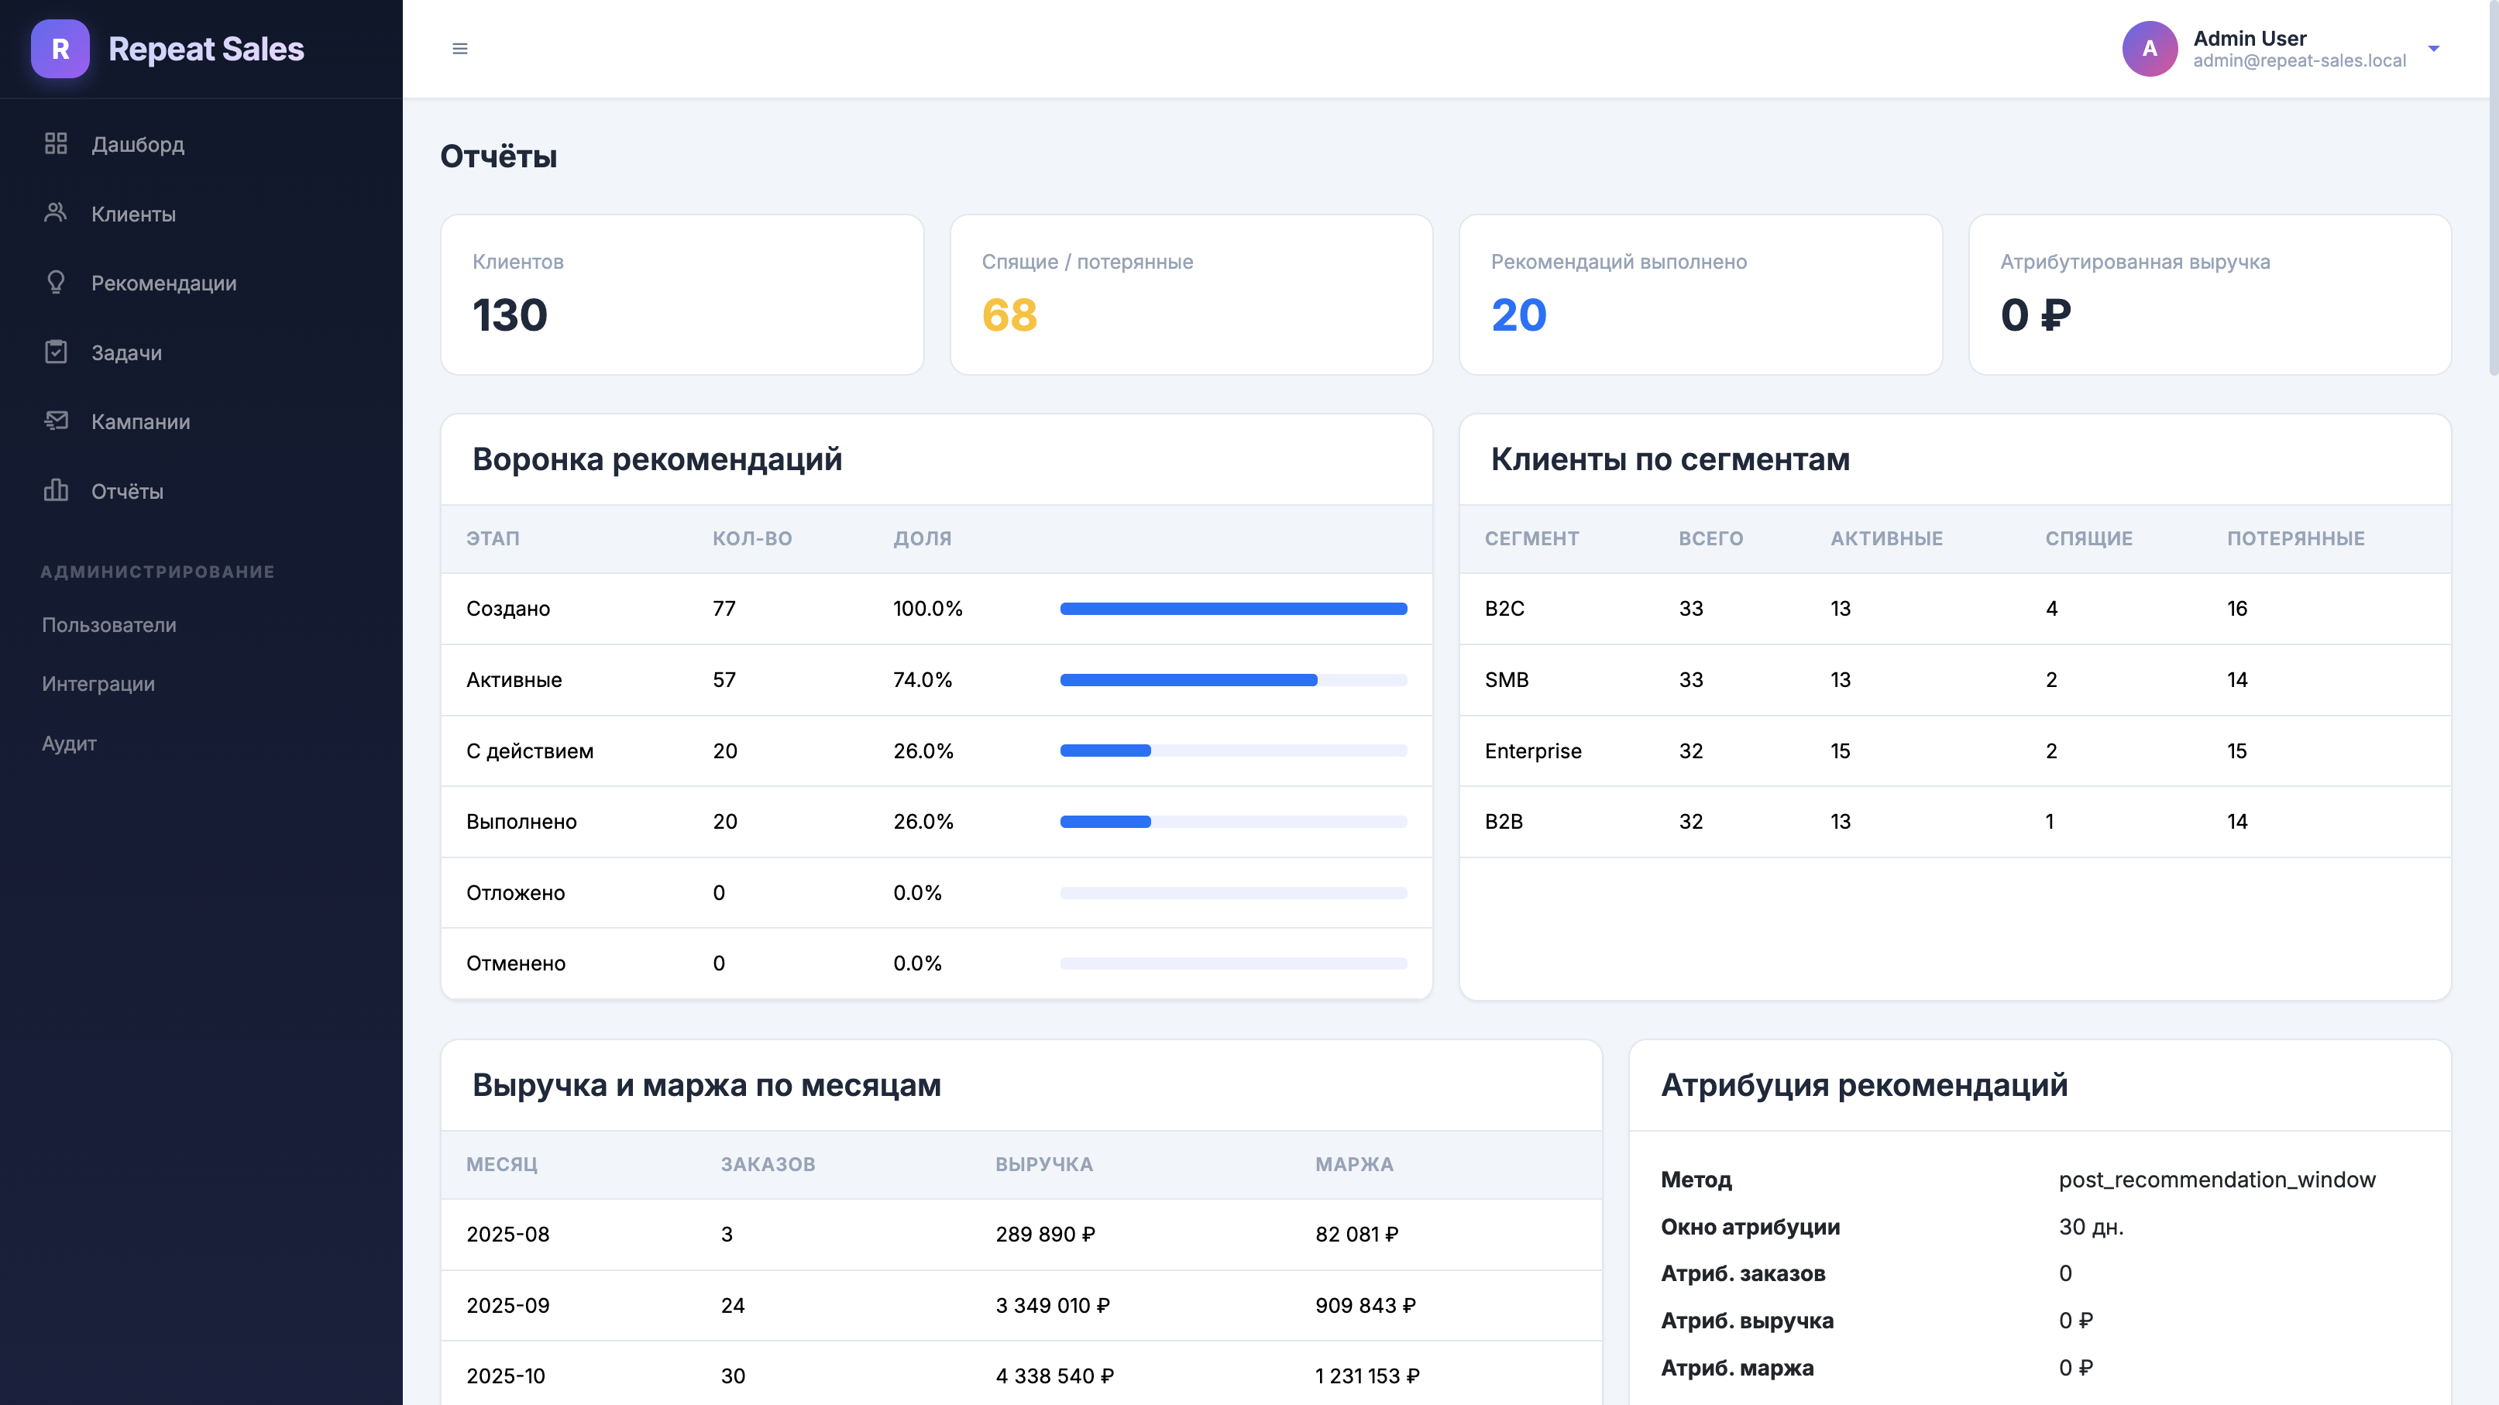Click the Отложено funnel stage label
The height and width of the screenshot is (1405, 2499).
[516, 893]
